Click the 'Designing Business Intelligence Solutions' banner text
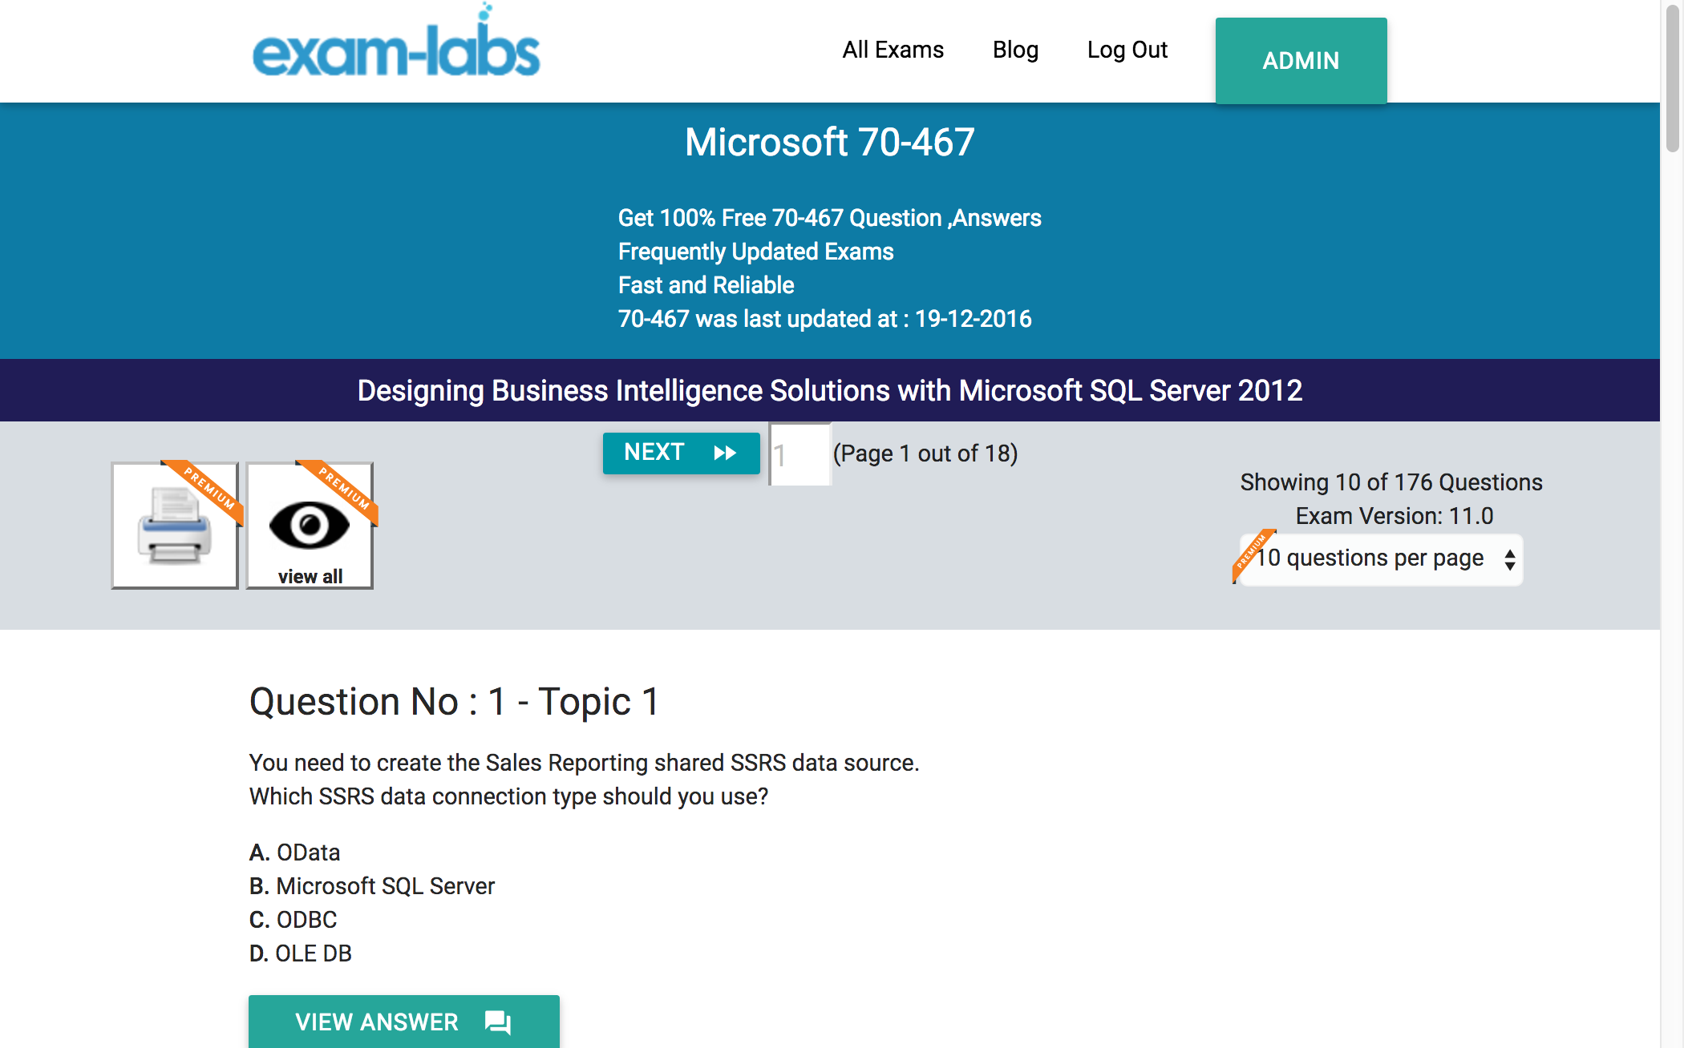1684x1048 pixels. point(829,391)
